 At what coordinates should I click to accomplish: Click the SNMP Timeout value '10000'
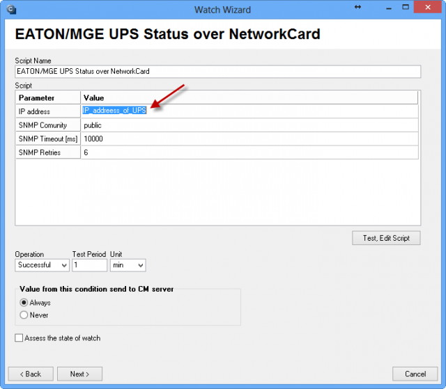coord(249,139)
